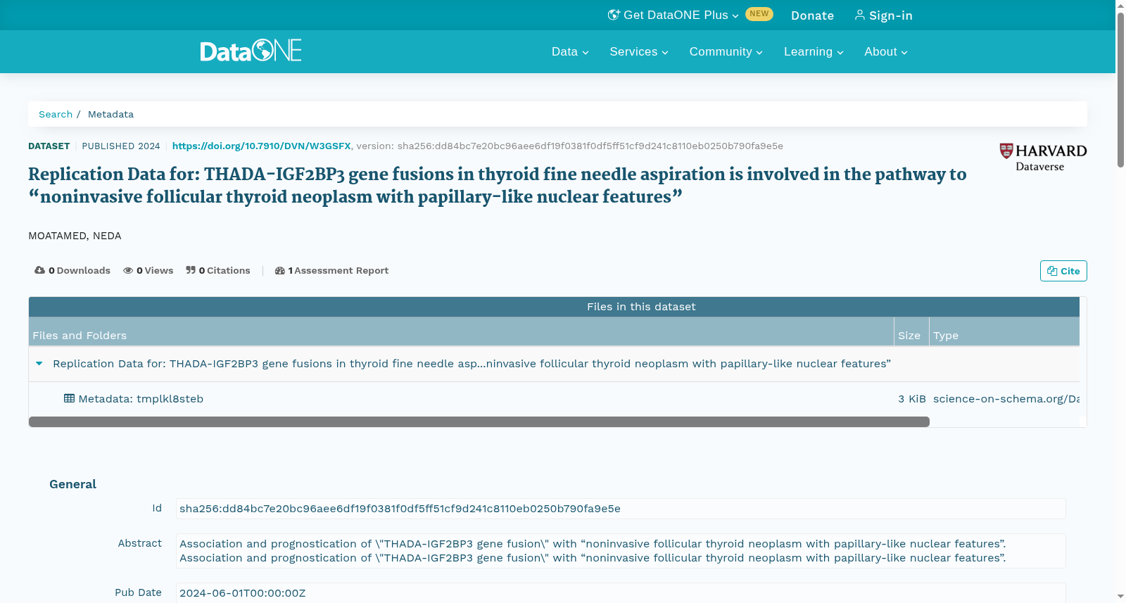The width and height of the screenshot is (1126, 603).
Task: Expand the Services menu
Action: pyautogui.click(x=639, y=52)
